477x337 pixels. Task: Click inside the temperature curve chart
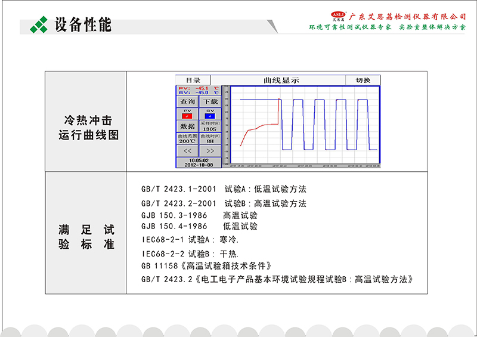tap(304, 125)
